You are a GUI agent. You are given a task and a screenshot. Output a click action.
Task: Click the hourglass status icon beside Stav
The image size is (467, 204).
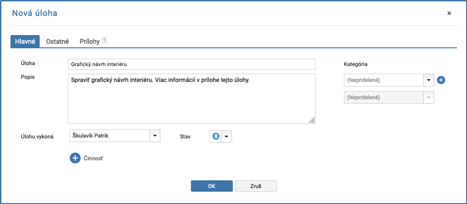tap(216, 136)
